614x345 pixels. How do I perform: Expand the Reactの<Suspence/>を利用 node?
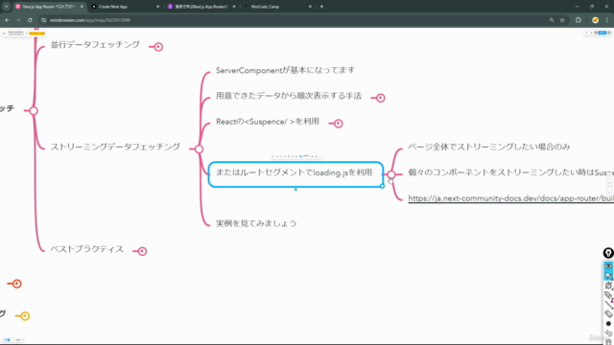[x=338, y=124]
